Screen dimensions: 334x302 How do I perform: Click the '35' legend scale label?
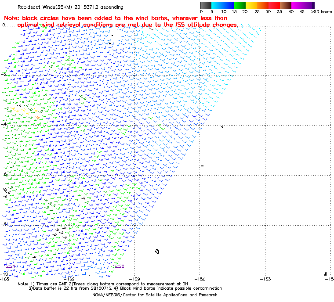pos(280,12)
